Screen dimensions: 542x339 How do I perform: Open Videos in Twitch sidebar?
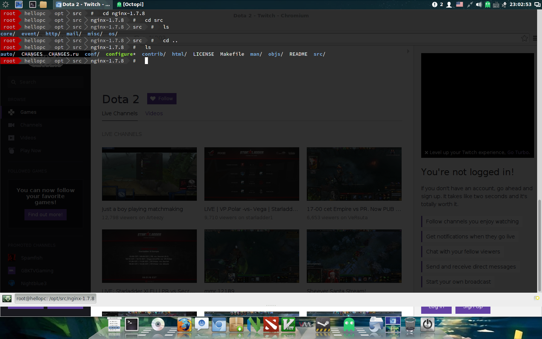[45, 138]
